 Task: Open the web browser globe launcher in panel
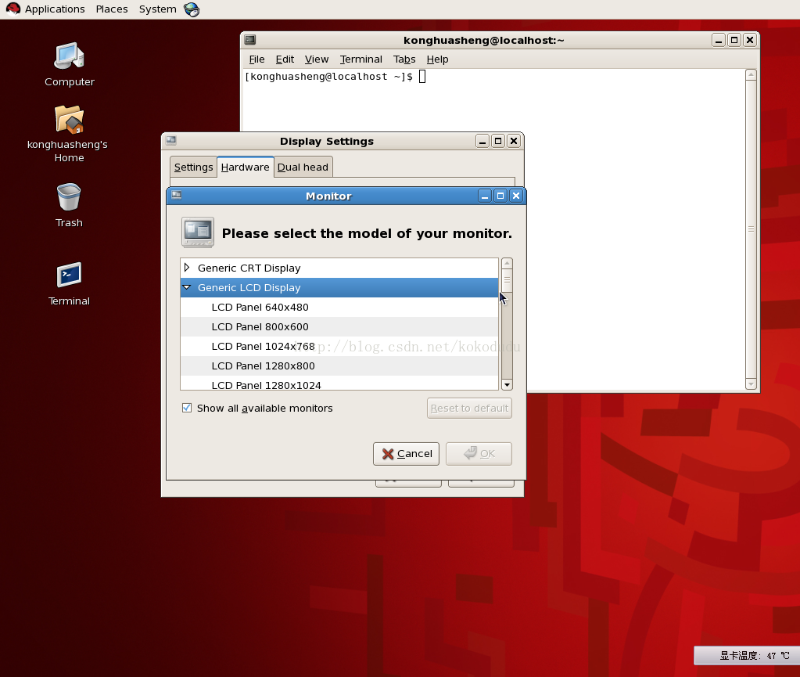pyautogui.click(x=192, y=9)
